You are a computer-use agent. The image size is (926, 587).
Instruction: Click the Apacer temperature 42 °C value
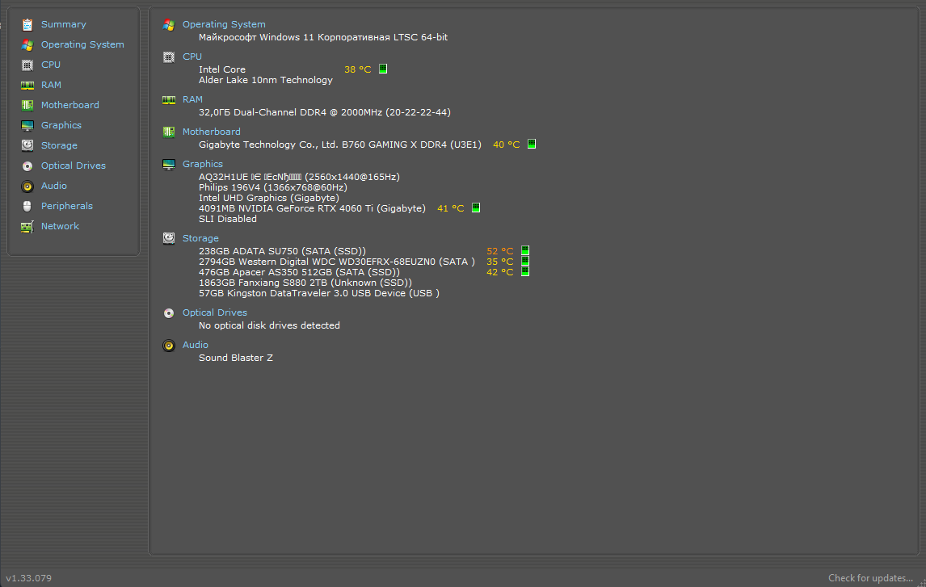[500, 273]
